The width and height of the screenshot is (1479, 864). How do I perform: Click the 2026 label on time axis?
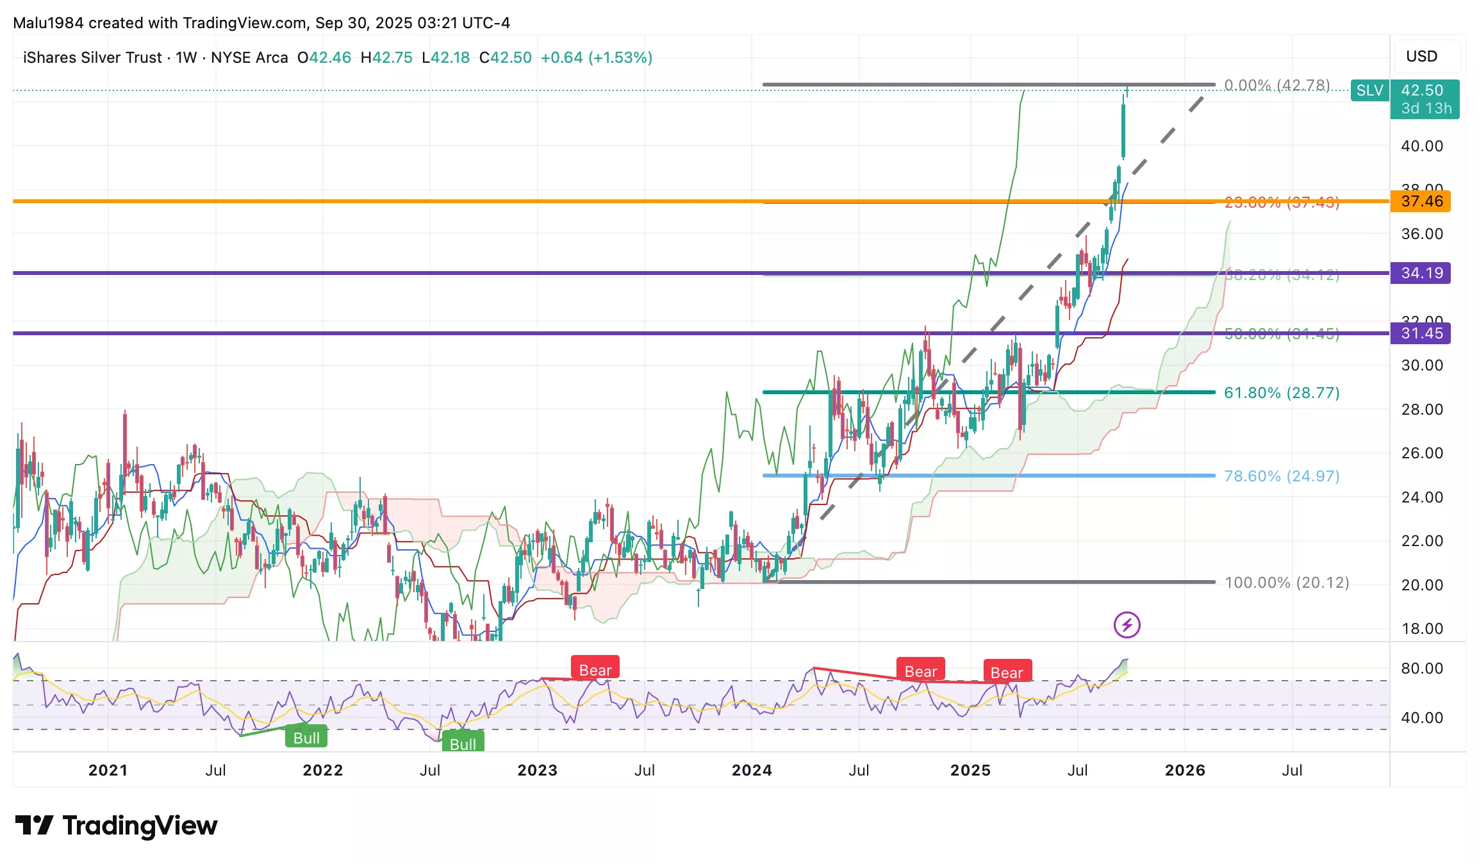click(1185, 770)
